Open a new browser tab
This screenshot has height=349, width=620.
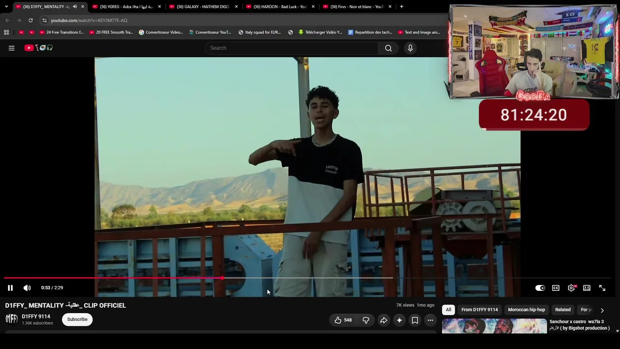click(402, 7)
